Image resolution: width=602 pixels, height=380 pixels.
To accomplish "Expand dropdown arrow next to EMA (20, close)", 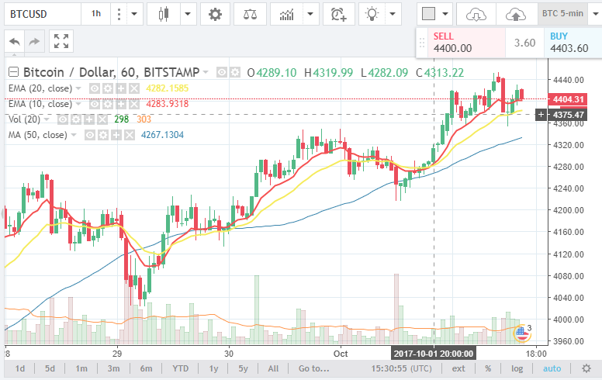I will [78, 88].
